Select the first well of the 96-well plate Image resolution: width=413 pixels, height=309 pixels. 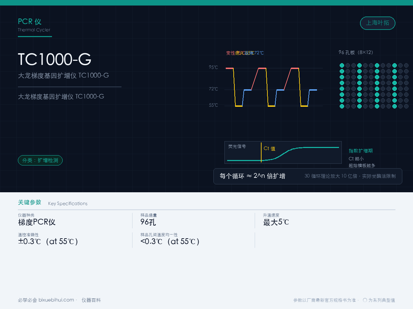coord(342,65)
